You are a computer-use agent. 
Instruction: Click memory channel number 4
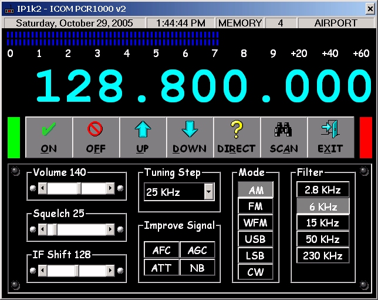click(281, 23)
